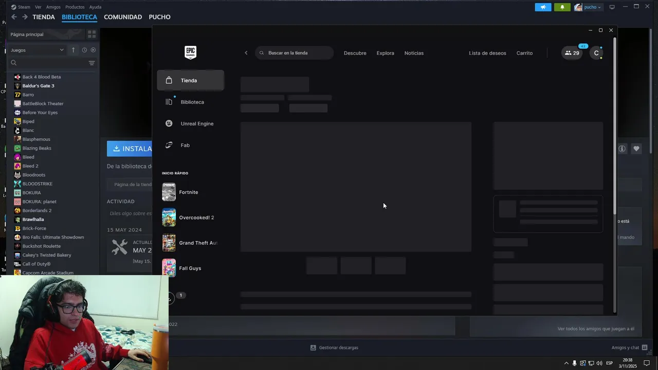Select Baldur's Gate 3 in Steam library
This screenshot has width=658, height=370.
tap(38, 86)
